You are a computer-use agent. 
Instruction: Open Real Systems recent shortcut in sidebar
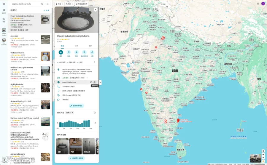coord(4,41)
